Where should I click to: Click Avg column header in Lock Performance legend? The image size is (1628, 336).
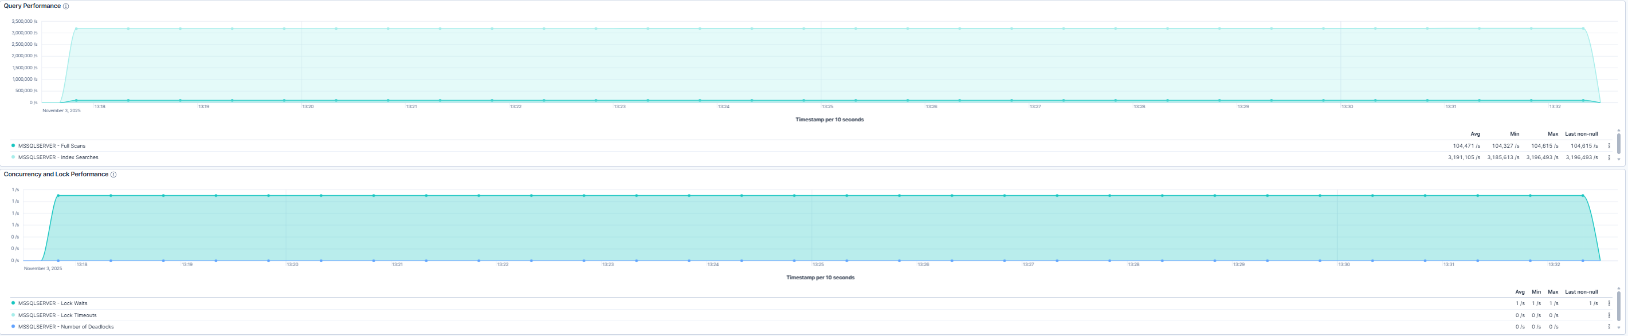click(1520, 292)
